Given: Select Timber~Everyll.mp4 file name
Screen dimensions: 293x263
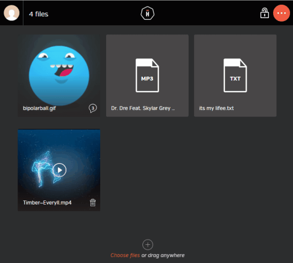Looking at the screenshot, I should pyautogui.click(x=47, y=203).
